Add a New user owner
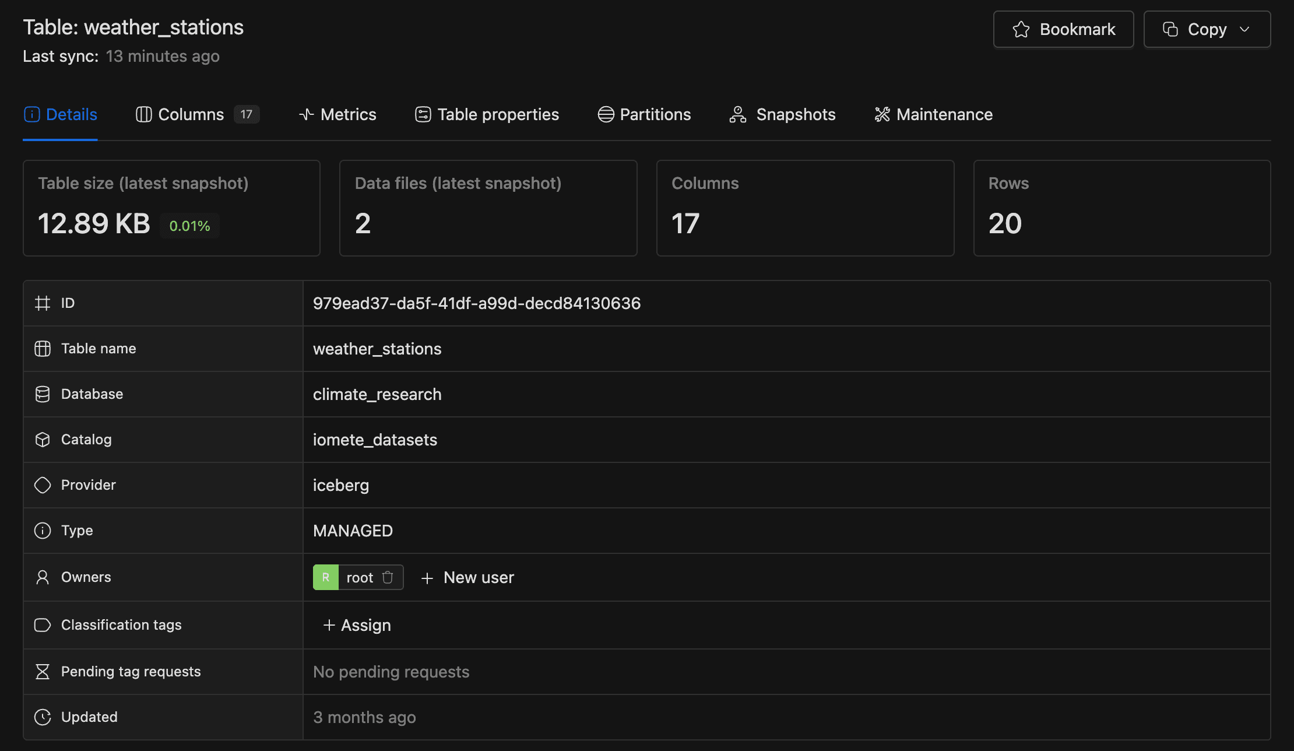This screenshot has width=1294, height=751. tap(467, 577)
